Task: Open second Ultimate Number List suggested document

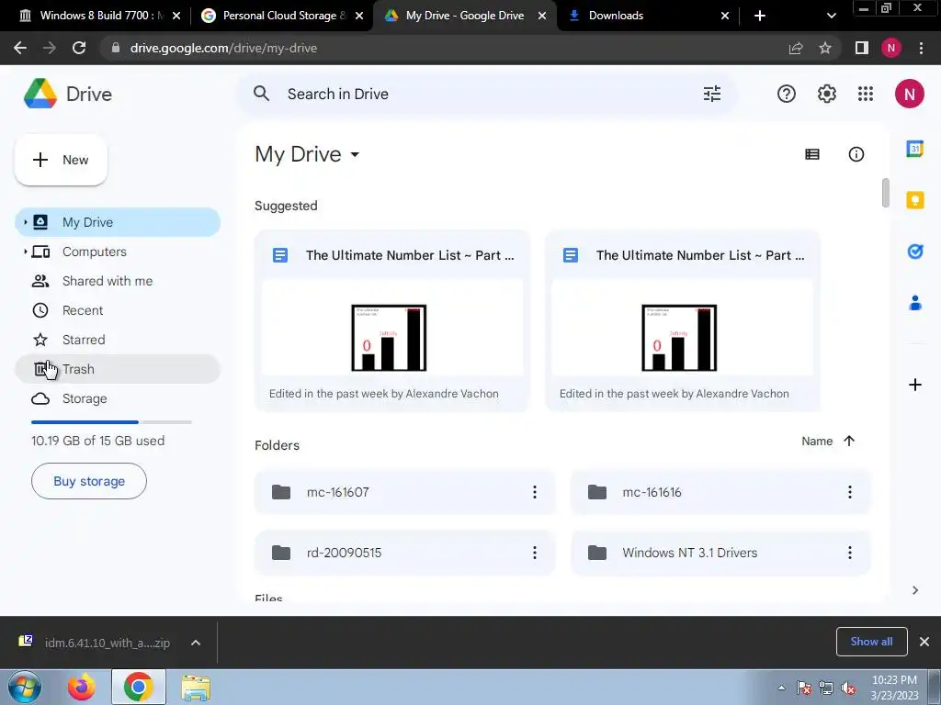Action: (x=683, y=320)
